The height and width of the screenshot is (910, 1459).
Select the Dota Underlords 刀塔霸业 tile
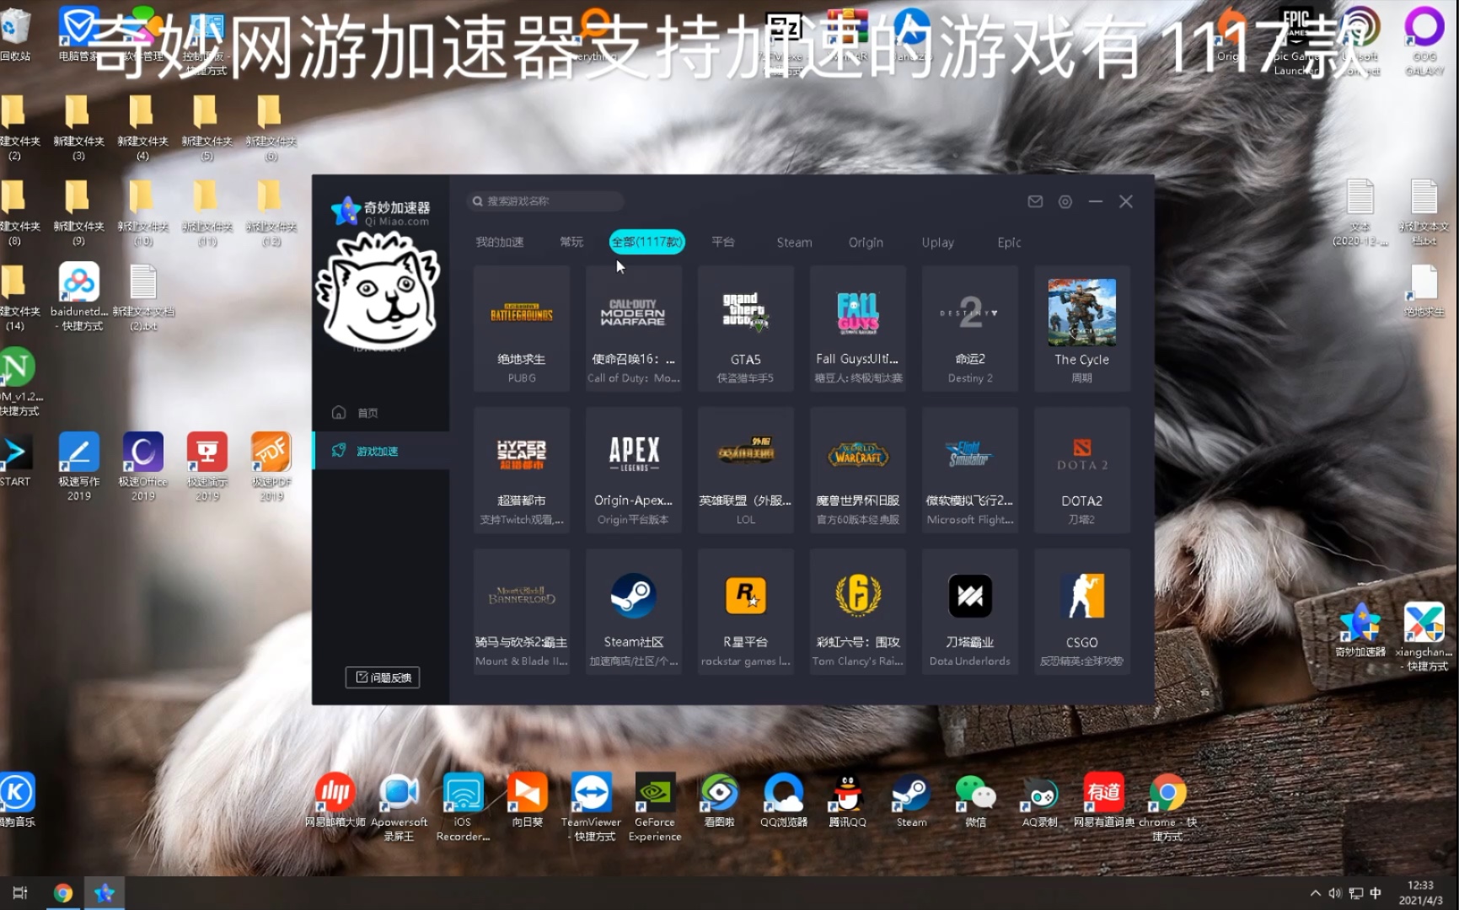coord(969,612)
